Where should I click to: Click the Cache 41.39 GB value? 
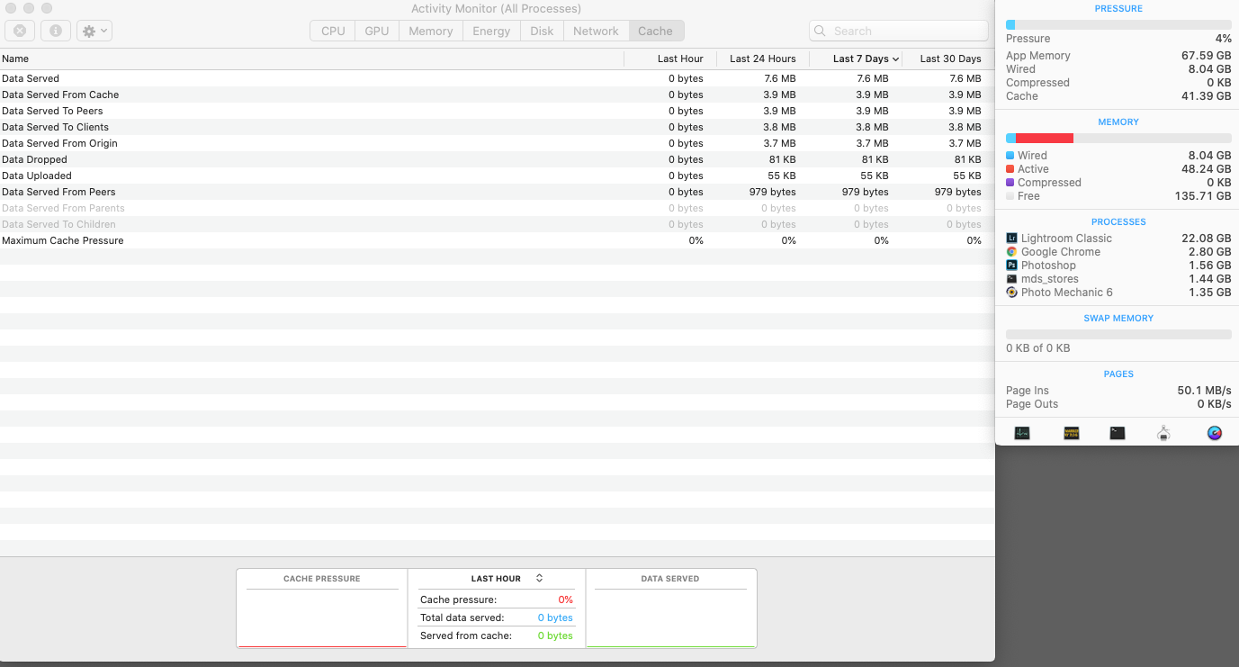(1206, 96)
